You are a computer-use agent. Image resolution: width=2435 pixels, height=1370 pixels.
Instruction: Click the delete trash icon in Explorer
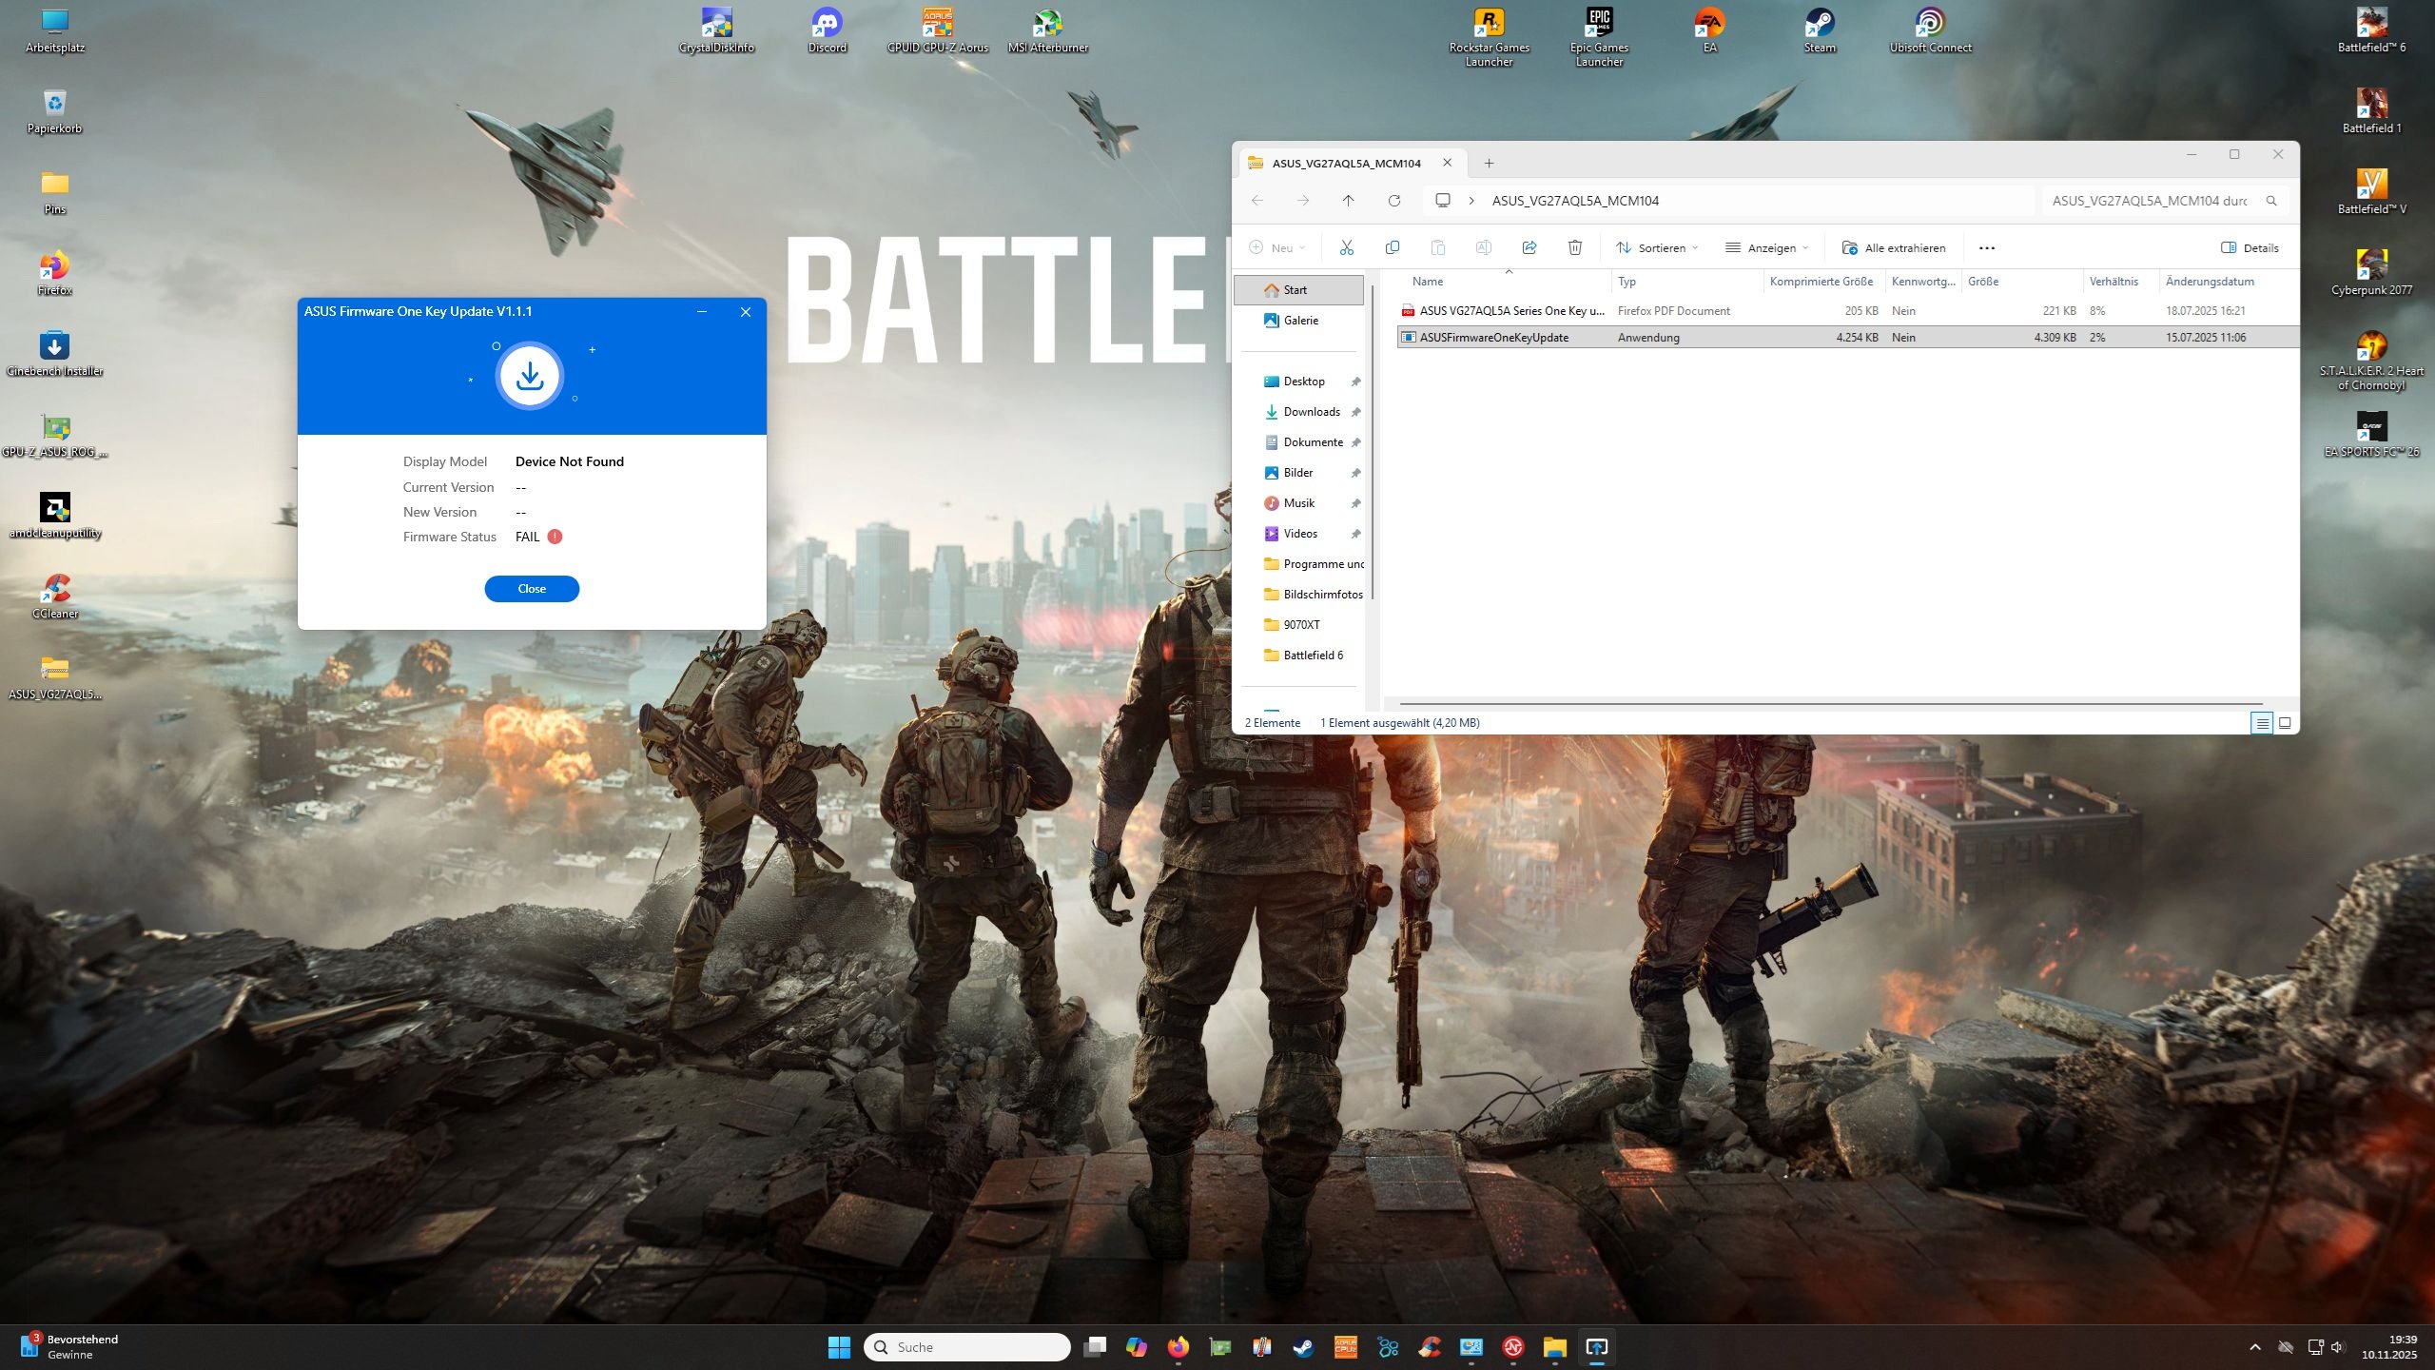1574,248
